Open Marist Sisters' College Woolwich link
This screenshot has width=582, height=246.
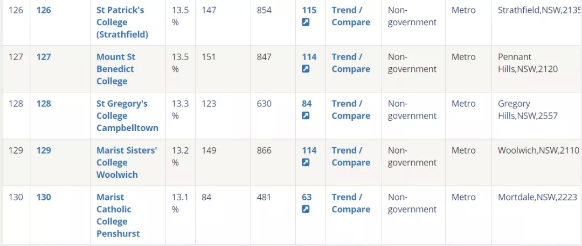tap(127, 162)
